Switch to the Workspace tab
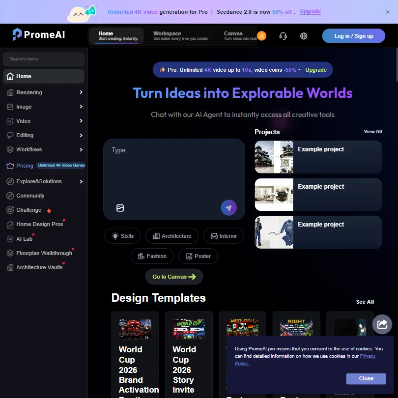This screenshot has width=398, height=398. coord(181,36)
